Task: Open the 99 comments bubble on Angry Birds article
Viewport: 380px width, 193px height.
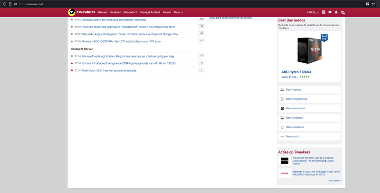Action: tap(201, 33)
